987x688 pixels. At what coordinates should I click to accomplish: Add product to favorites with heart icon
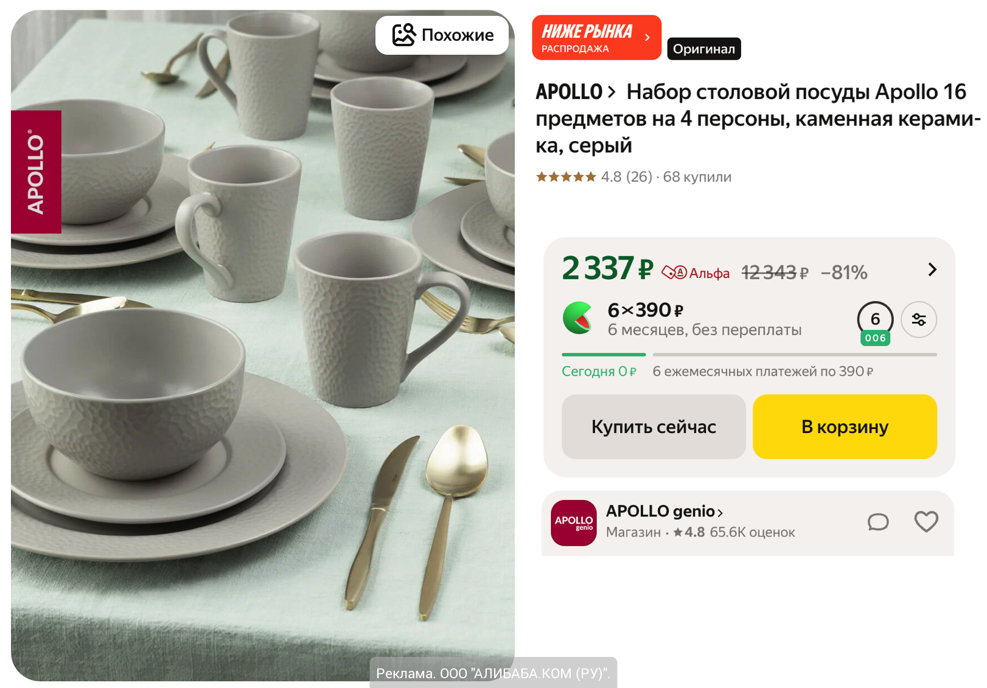click(926, 522)
